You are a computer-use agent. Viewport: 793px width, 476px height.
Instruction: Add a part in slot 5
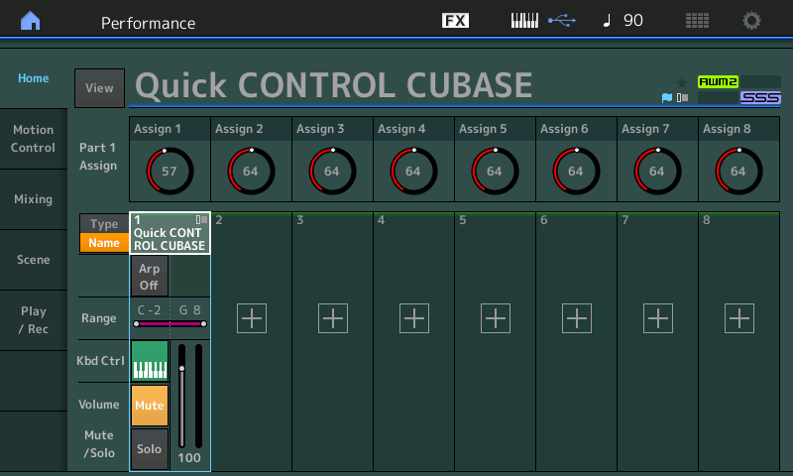tap(496, 318)
